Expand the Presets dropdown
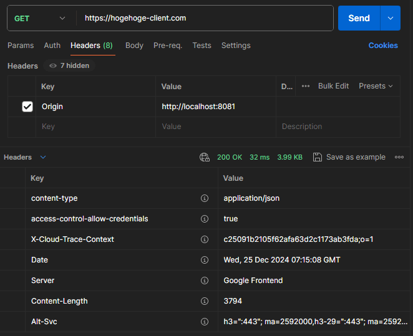413x336 pixels. (376, 86)
